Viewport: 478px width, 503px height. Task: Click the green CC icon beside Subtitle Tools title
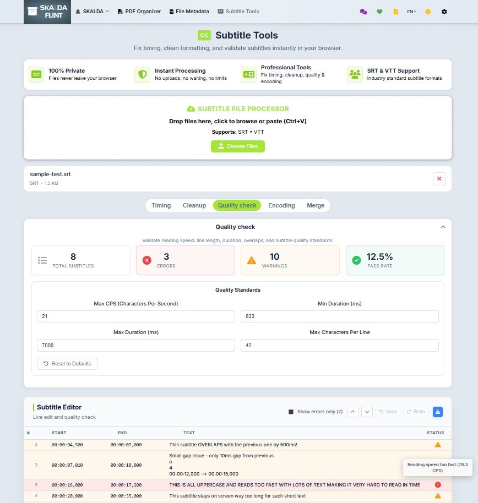tap(204, 35)
